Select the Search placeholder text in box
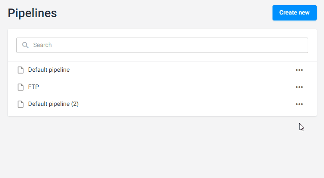Screen dimensions: 324x178 (42, 45)
